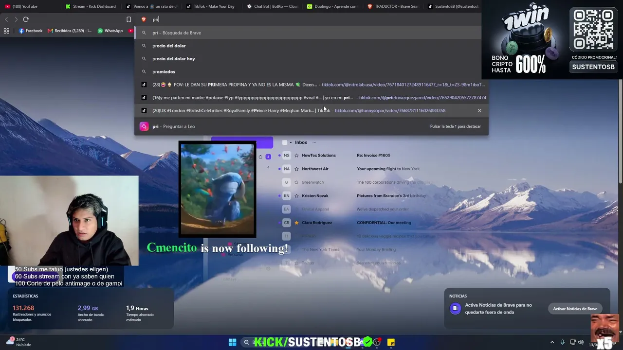Screen dimensions: 623x350
Task: Open the apps grid in bookmarks bar
Action: [6, 31]
